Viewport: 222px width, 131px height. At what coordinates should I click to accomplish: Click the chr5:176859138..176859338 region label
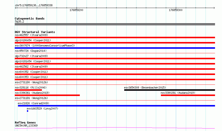coord(34,5)
